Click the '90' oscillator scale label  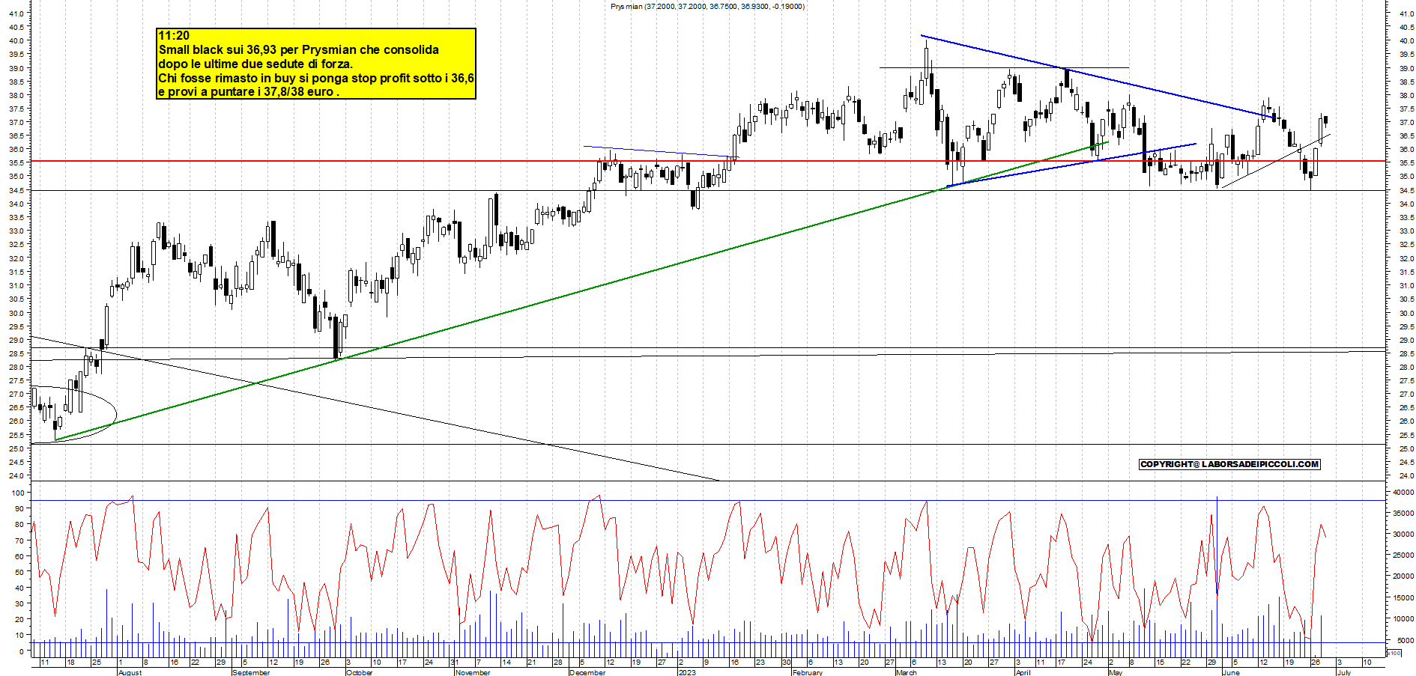click(x=20, y=508)
